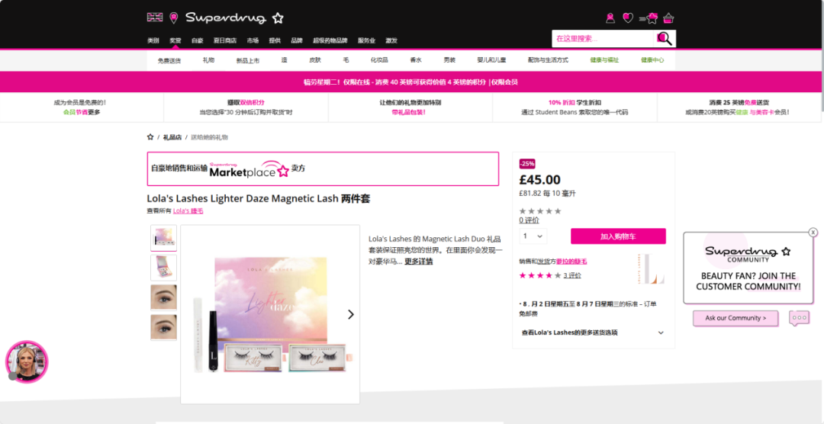The width and height of the screenshot is (824, 424).
Task: Click the -25% discount badge
Action: [x=527, y=164]
